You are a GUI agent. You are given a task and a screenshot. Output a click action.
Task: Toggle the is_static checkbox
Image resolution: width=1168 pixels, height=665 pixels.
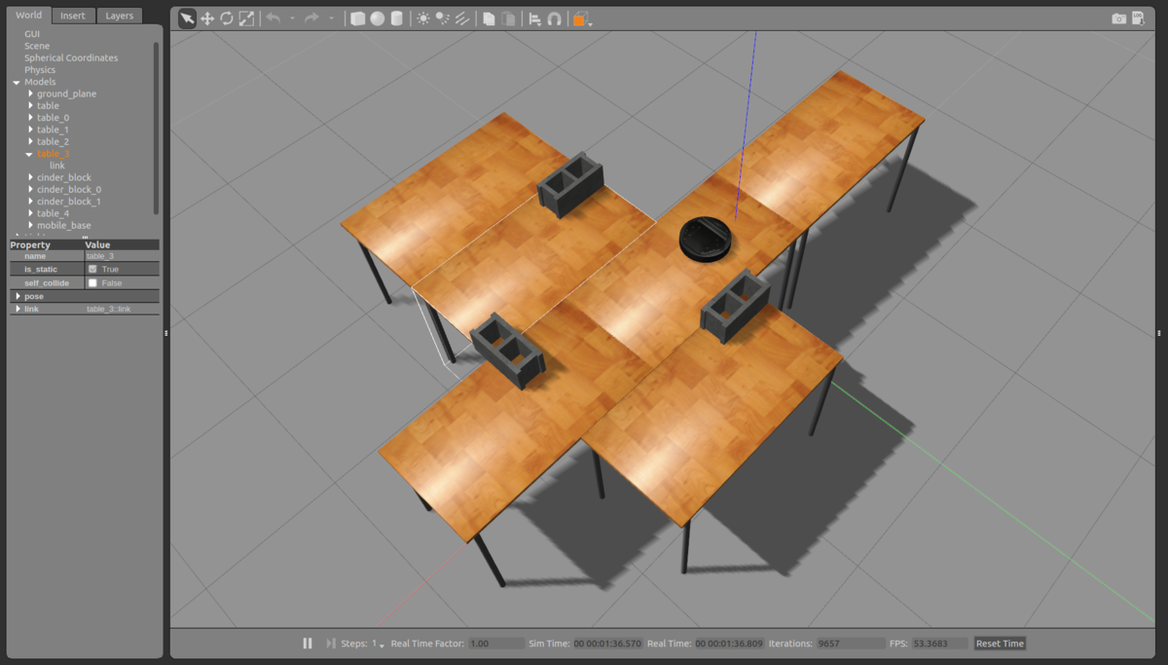(92, 269)
